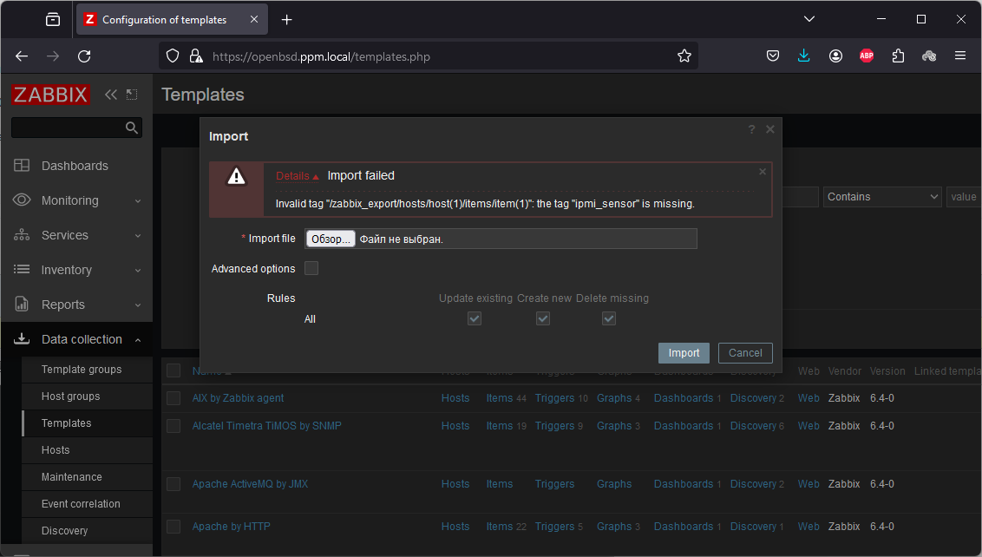Close the Import dialog with X icon
The image size is (982, 557).
pos(769,129)
